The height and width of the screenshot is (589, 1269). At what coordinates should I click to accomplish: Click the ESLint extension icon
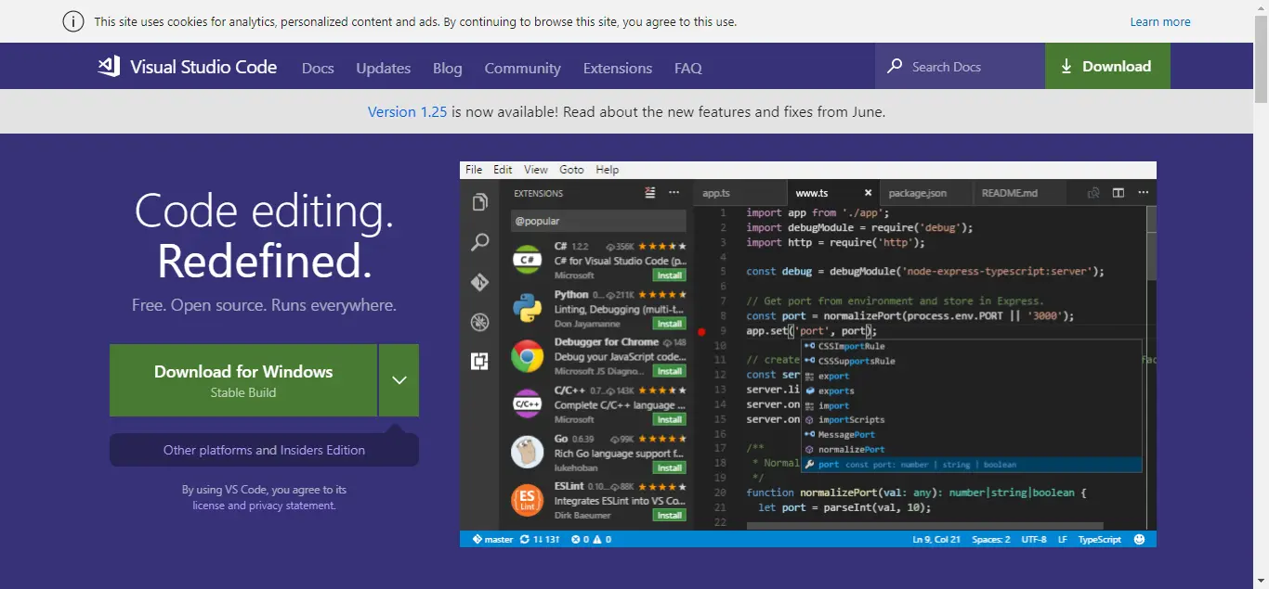[528, 500]
